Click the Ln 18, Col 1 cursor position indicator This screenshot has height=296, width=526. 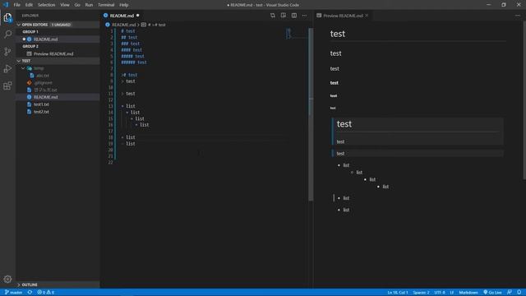(x=398, y=293)
